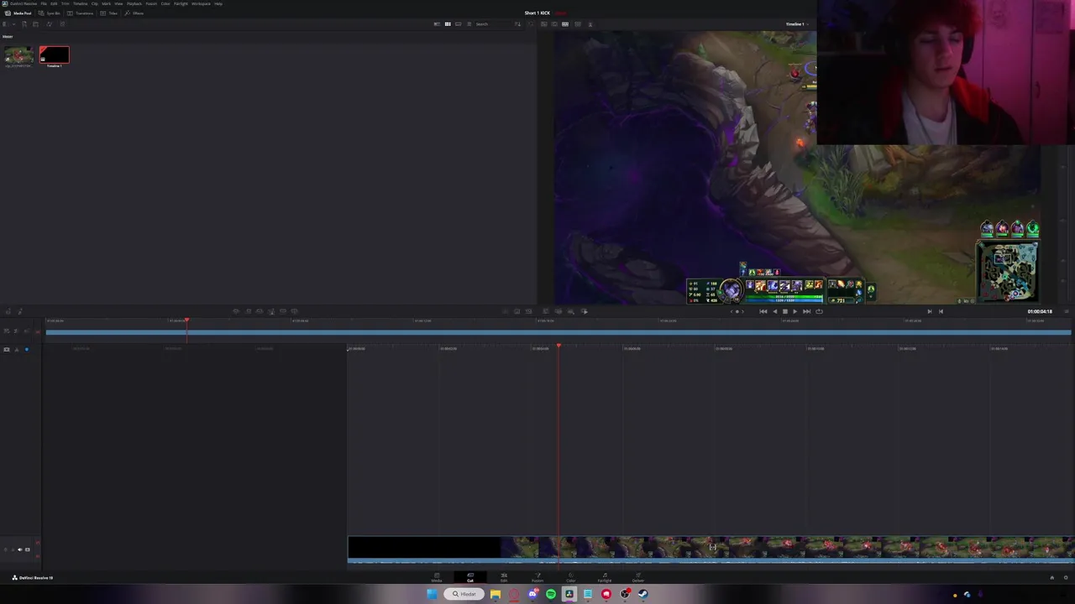Click the DaVinci Resolve 18 logo label
Viewport: 1075px width, 604px height.
point(32,577)
